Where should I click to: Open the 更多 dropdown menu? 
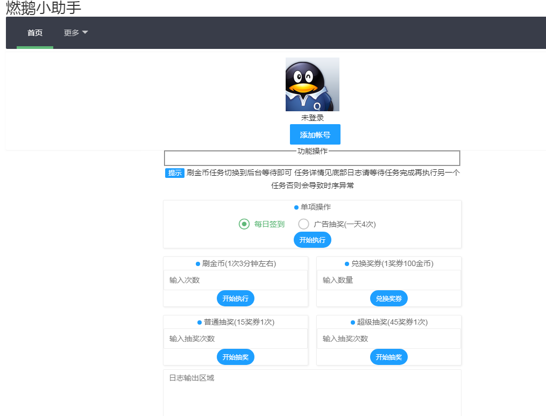tap(75, 32)
